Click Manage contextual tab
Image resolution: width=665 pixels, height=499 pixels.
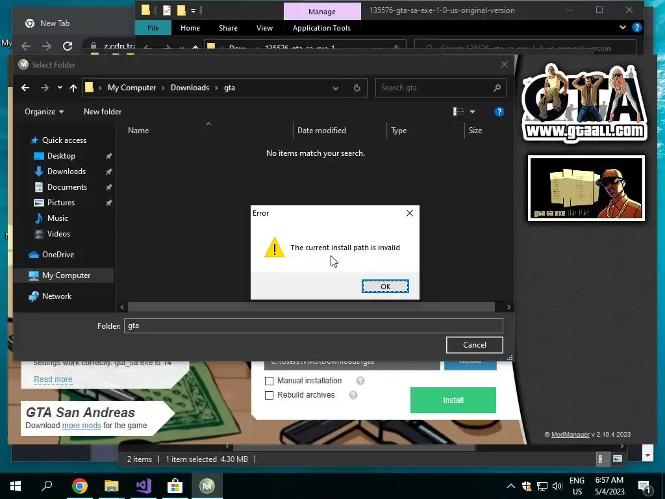322,12
